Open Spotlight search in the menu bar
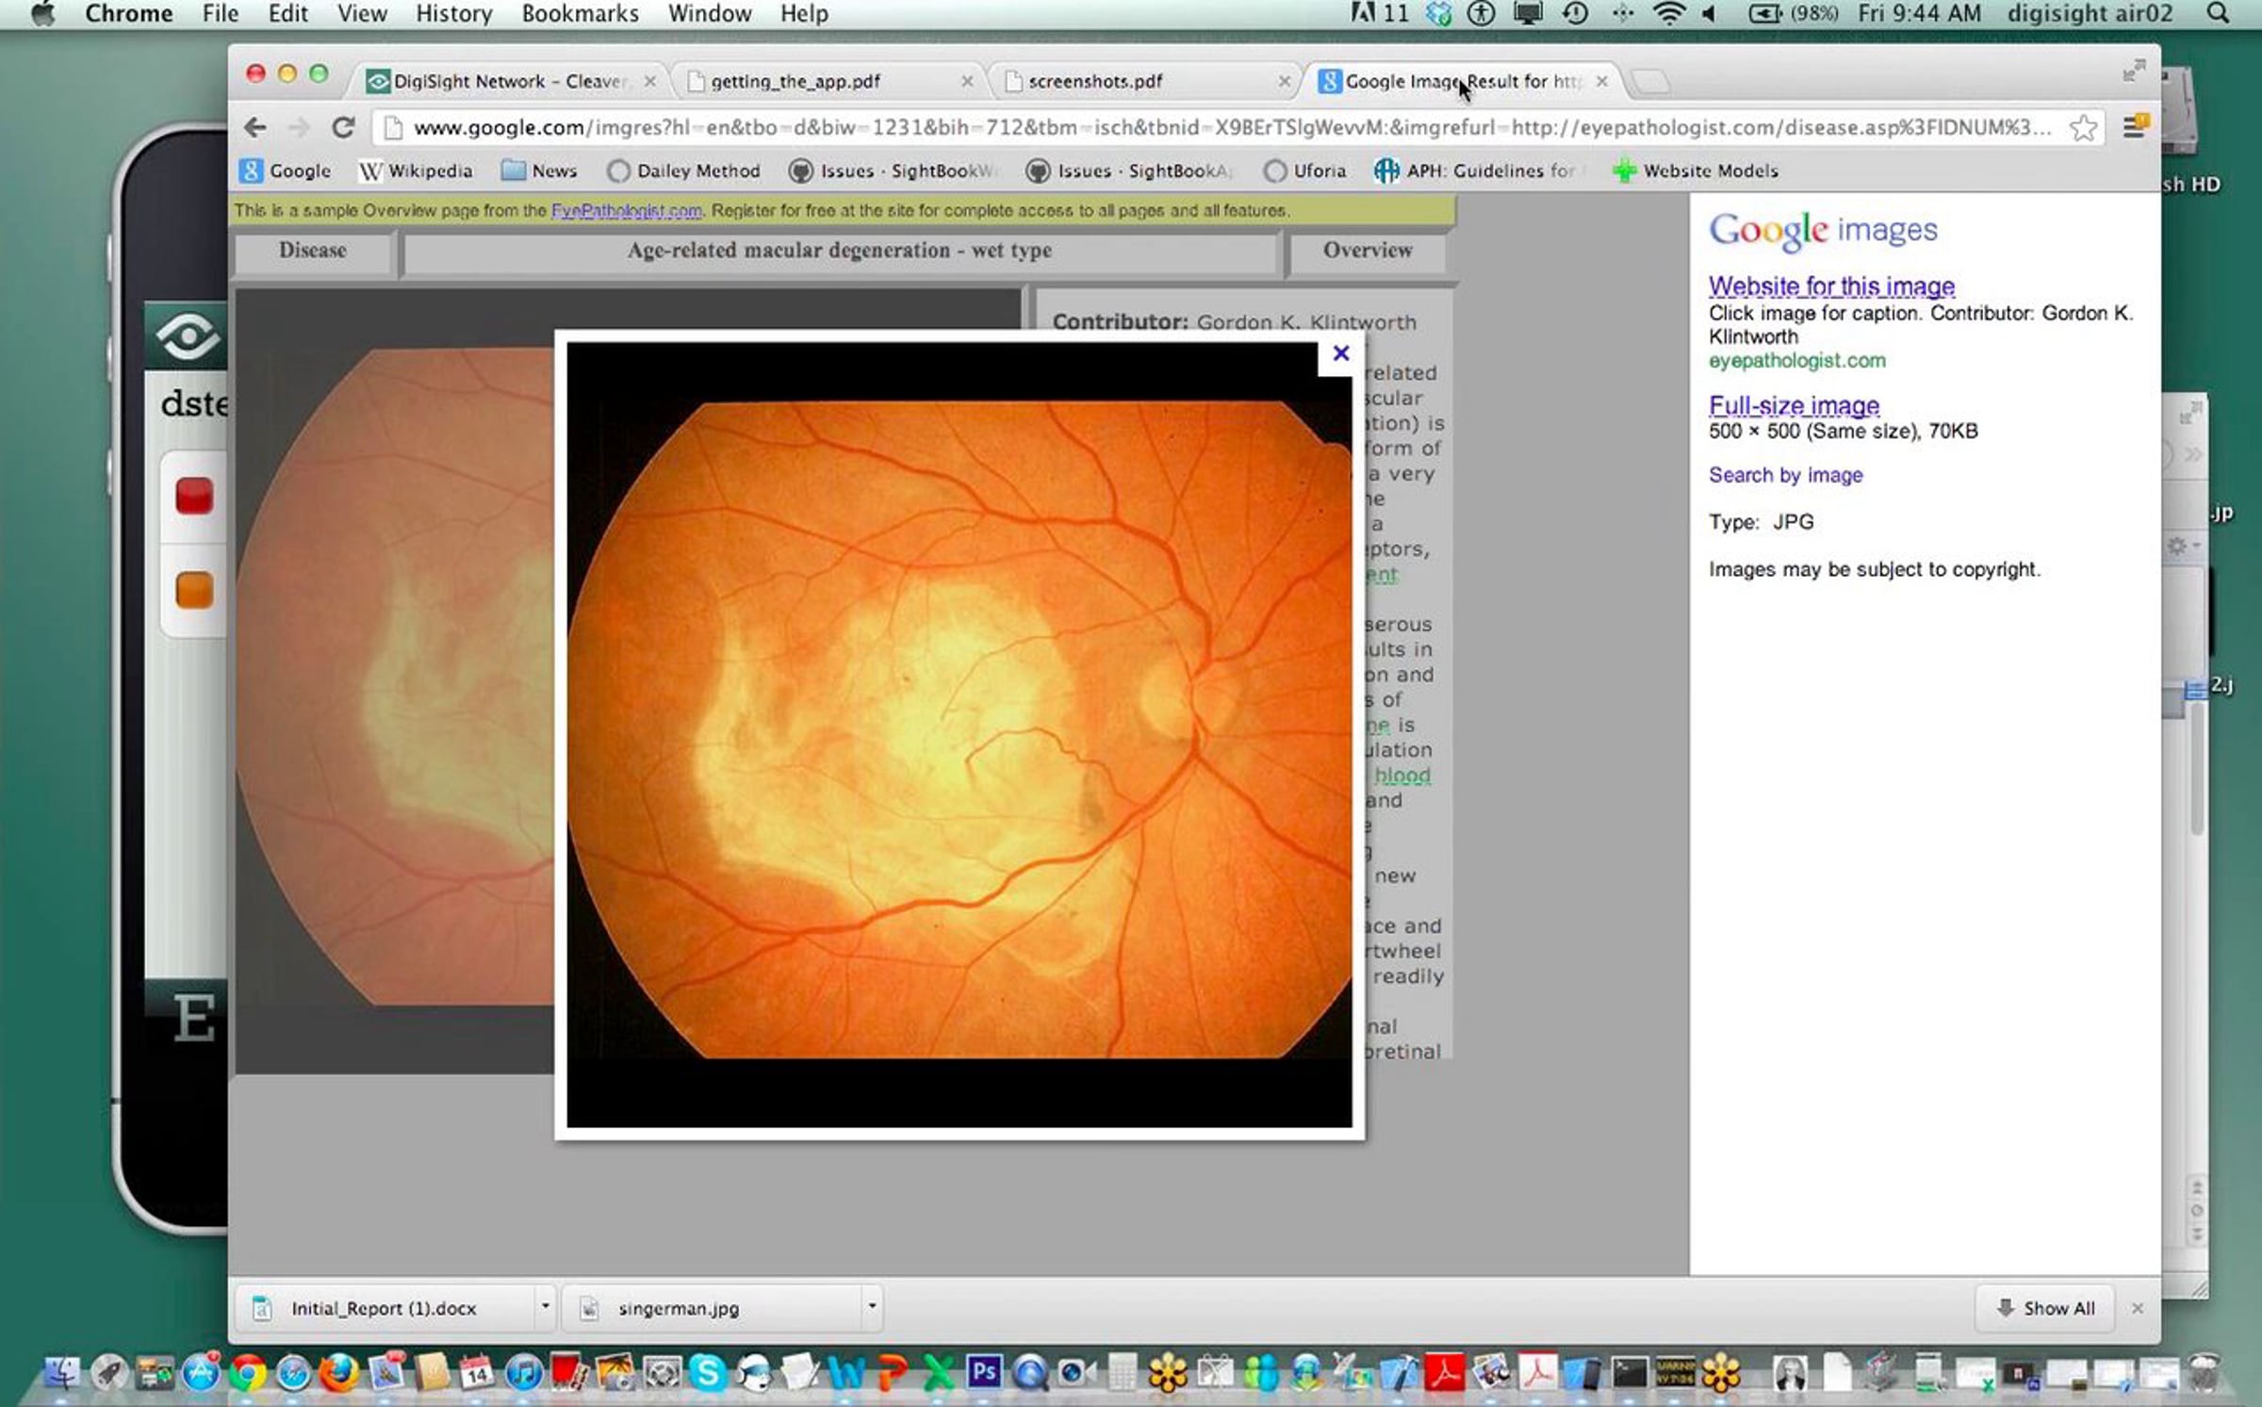2262x1407 pixels. (x=2219, y=14)
